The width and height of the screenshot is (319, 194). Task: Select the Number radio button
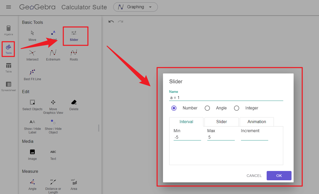coord(174,108)
